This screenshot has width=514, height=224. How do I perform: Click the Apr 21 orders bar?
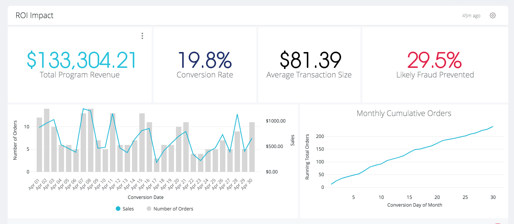[186, 147]
